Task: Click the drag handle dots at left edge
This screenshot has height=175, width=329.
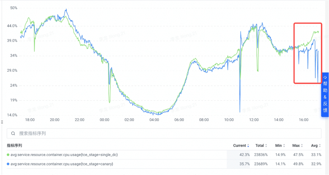Action: tap(2, 122)
